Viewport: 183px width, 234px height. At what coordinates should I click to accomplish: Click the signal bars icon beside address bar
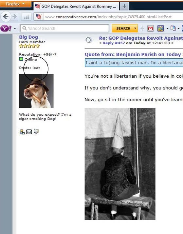point(27,17)
